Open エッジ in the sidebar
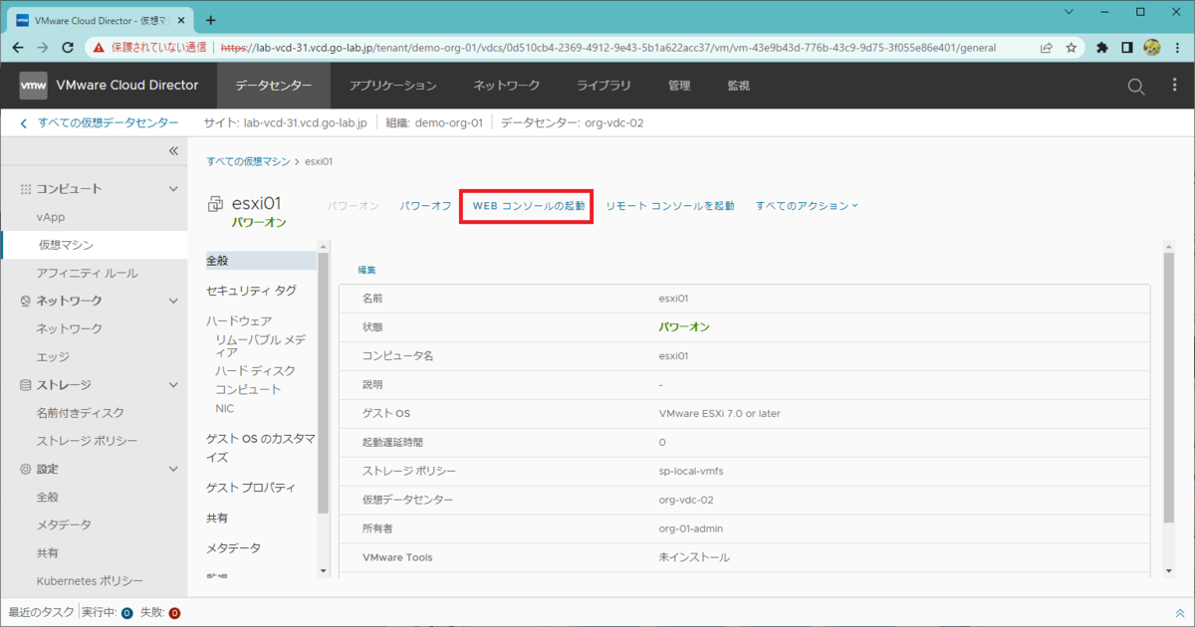 53,356
